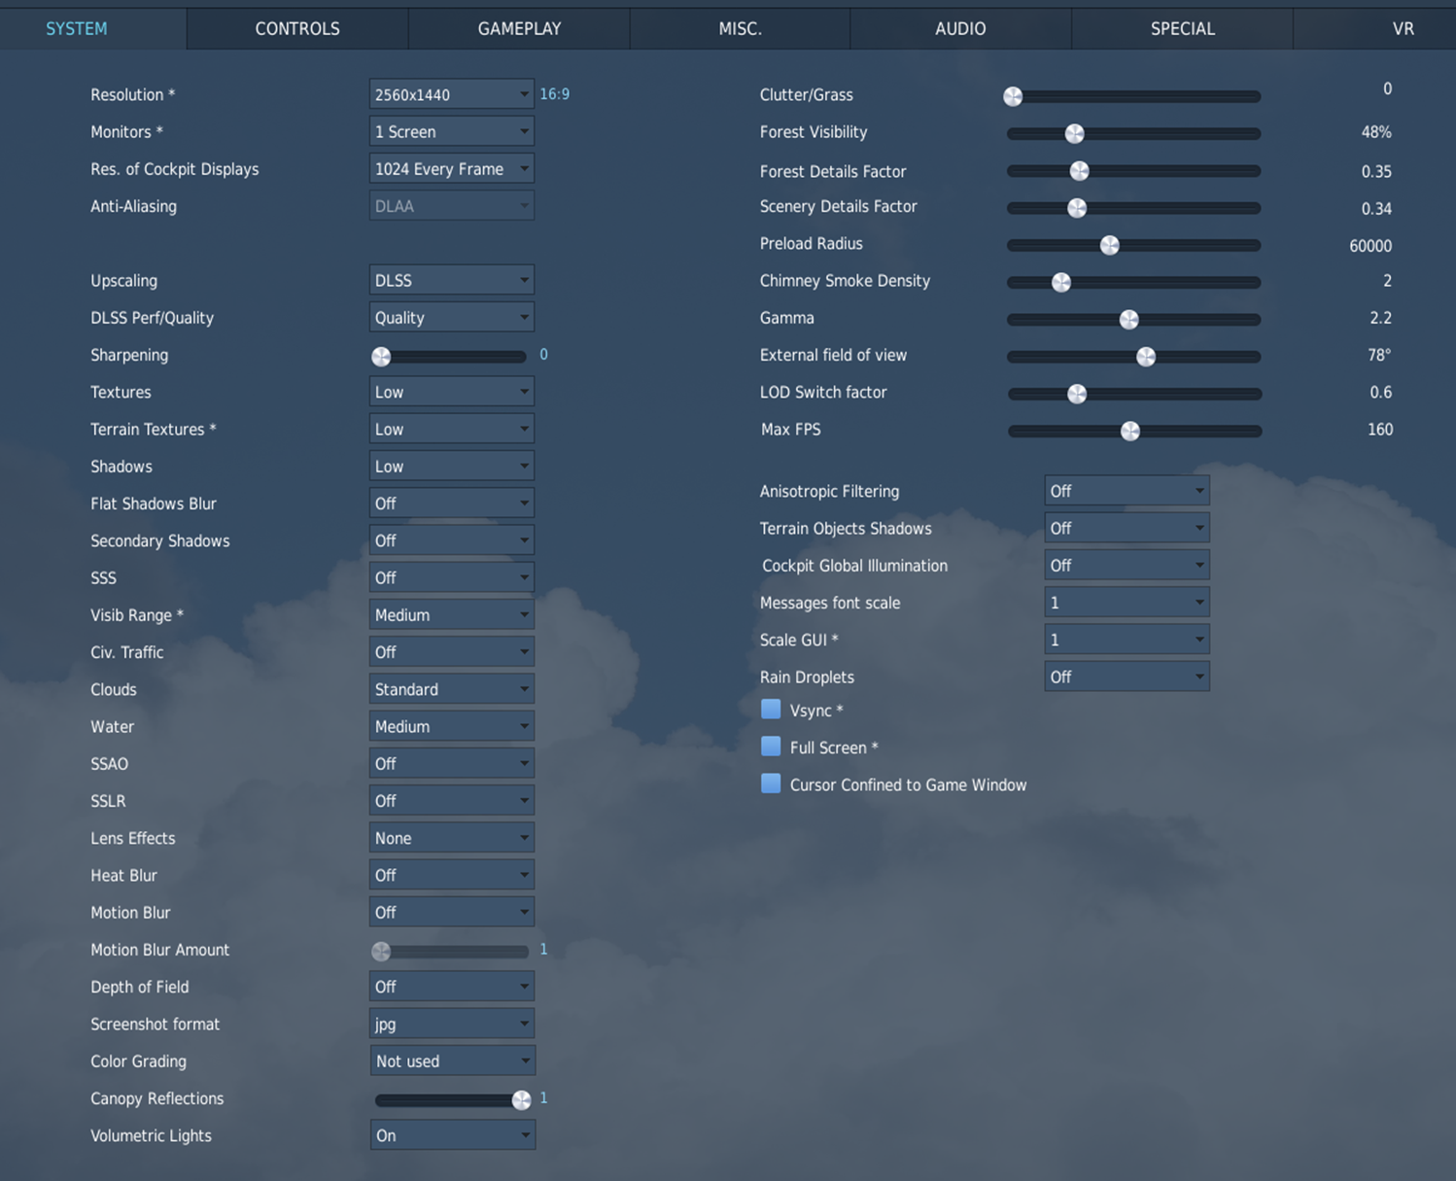
Task: Click the Sharpening slider handle
Action: (x=381, y=357)
